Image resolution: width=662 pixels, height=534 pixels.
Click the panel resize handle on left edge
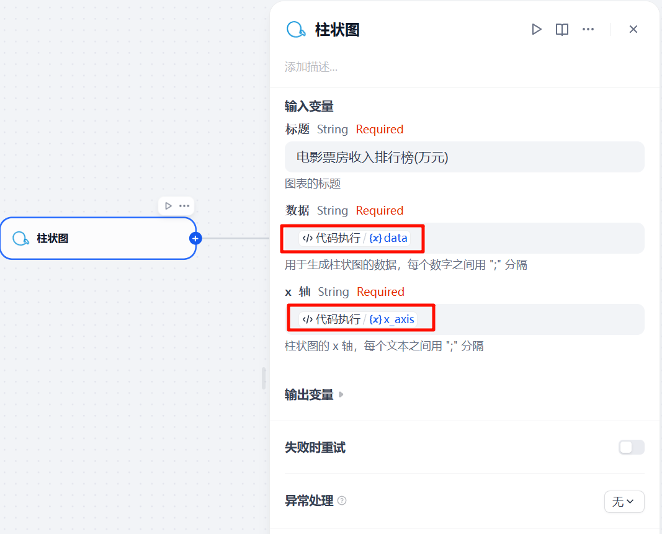(x=264, y=378)
